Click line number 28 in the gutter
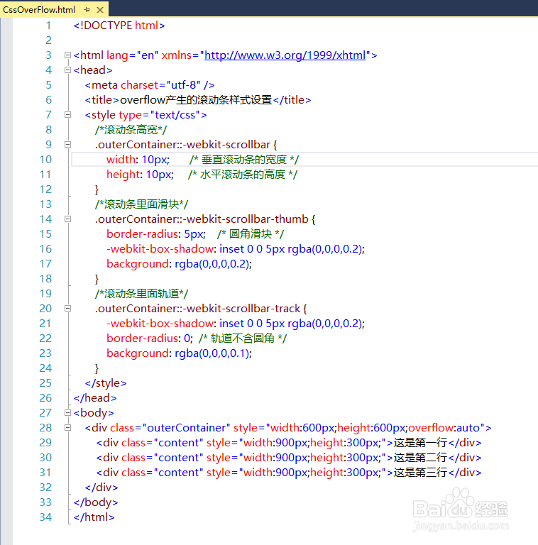 45,427
